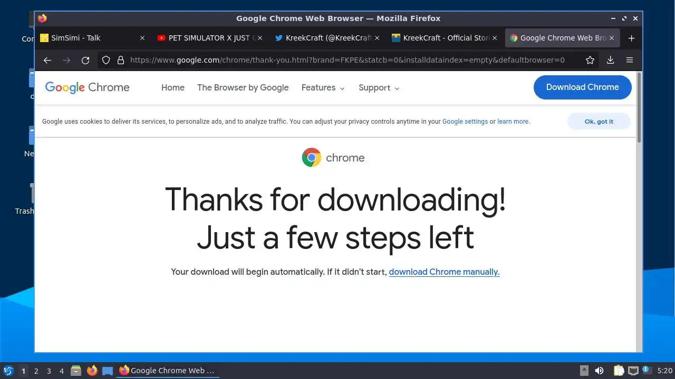Open the network tray icon

point(633,371)
